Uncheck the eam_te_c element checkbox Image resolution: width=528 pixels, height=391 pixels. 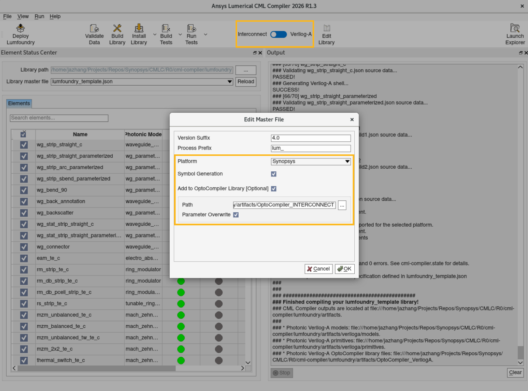coord(24,258)
